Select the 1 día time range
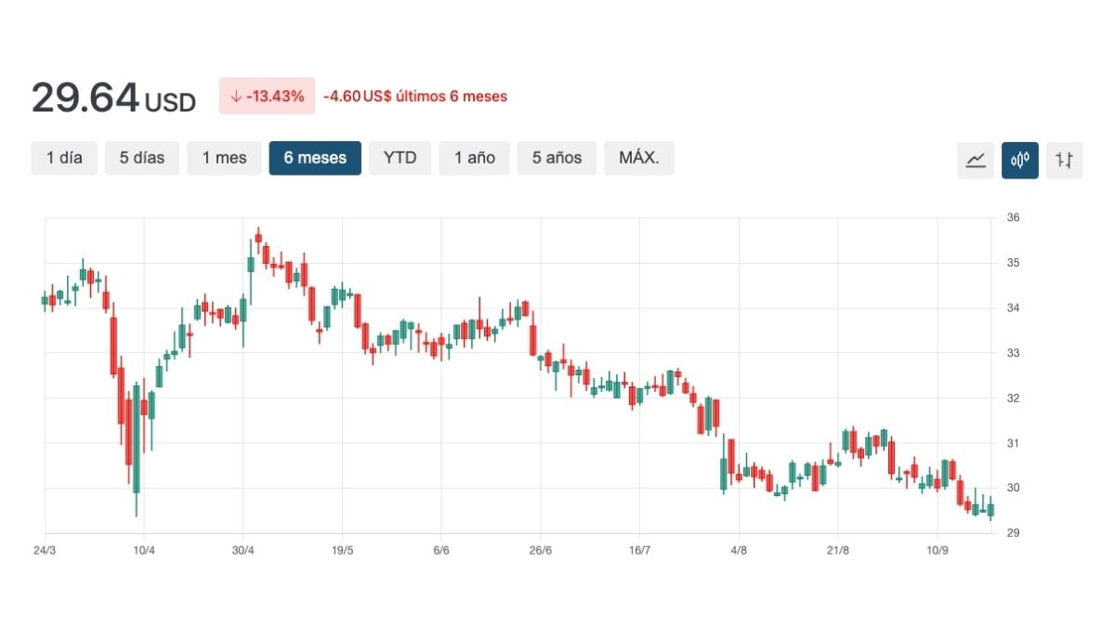The width and height of the screenshot is (1115, 627). [x=64, y=158]
